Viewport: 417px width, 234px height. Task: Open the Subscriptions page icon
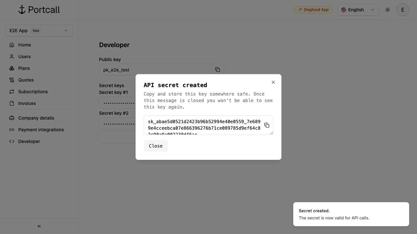tap(12, 92)
